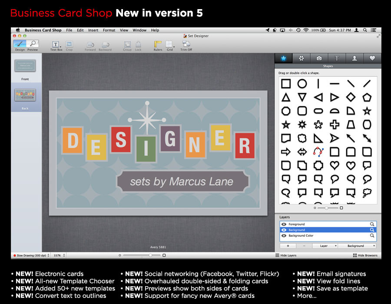Select the vertical line shape
Image resolution: width=391 pixels, height=304 pixels.
coord(318,84)
